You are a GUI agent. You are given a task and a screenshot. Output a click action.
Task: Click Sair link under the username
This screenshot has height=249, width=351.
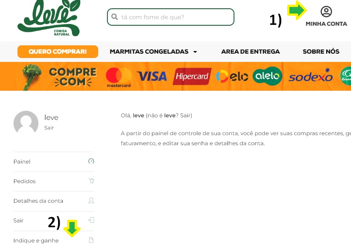point(49,128)
